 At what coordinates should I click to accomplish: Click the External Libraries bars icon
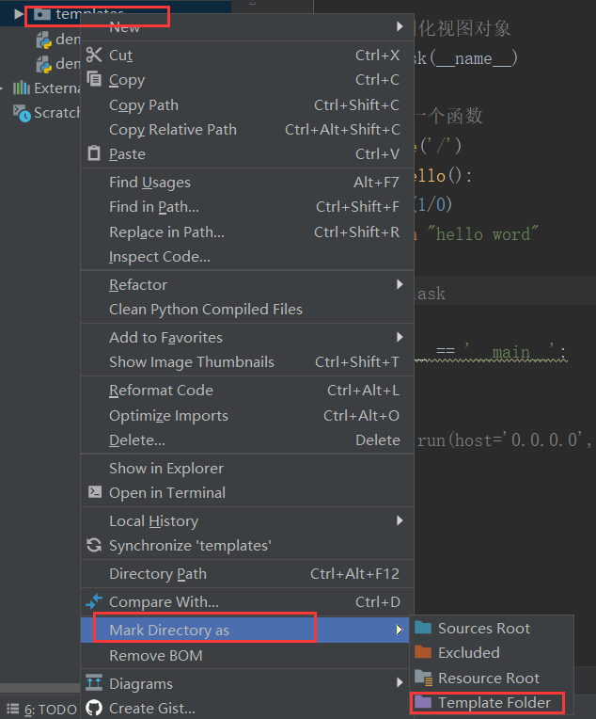21,88
